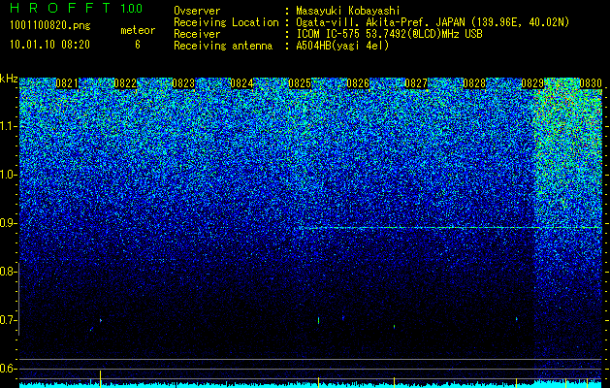Click the 0.9 kHz axis label
Viewport: 610px width, 388px height.
pyautogui.click(x=8, y=223)
